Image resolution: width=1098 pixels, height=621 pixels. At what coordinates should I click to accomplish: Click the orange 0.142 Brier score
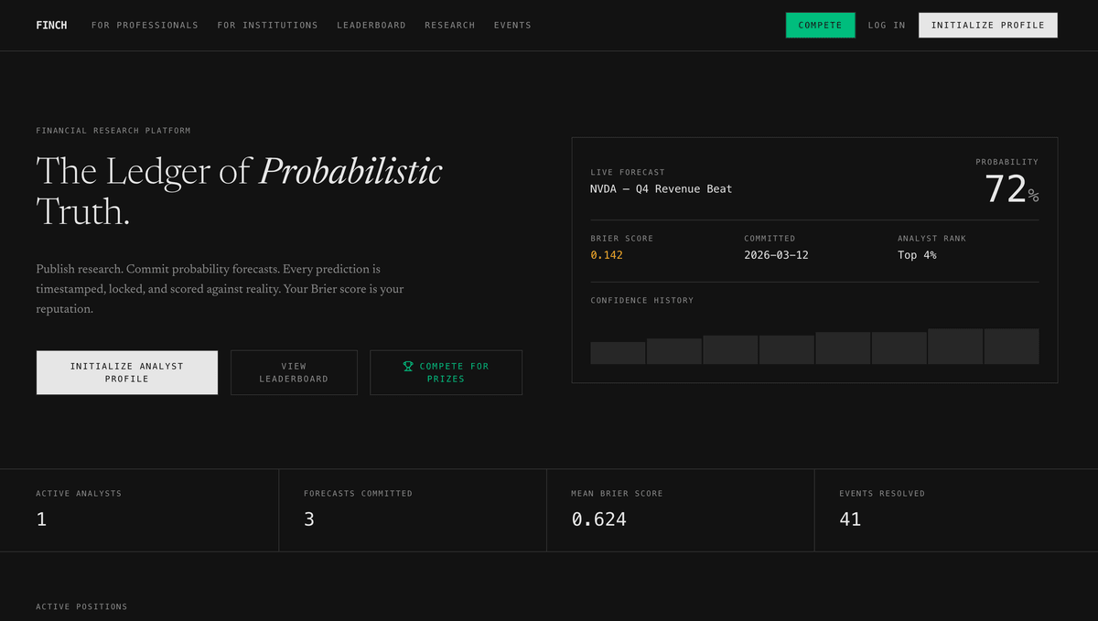pos(606,255)
